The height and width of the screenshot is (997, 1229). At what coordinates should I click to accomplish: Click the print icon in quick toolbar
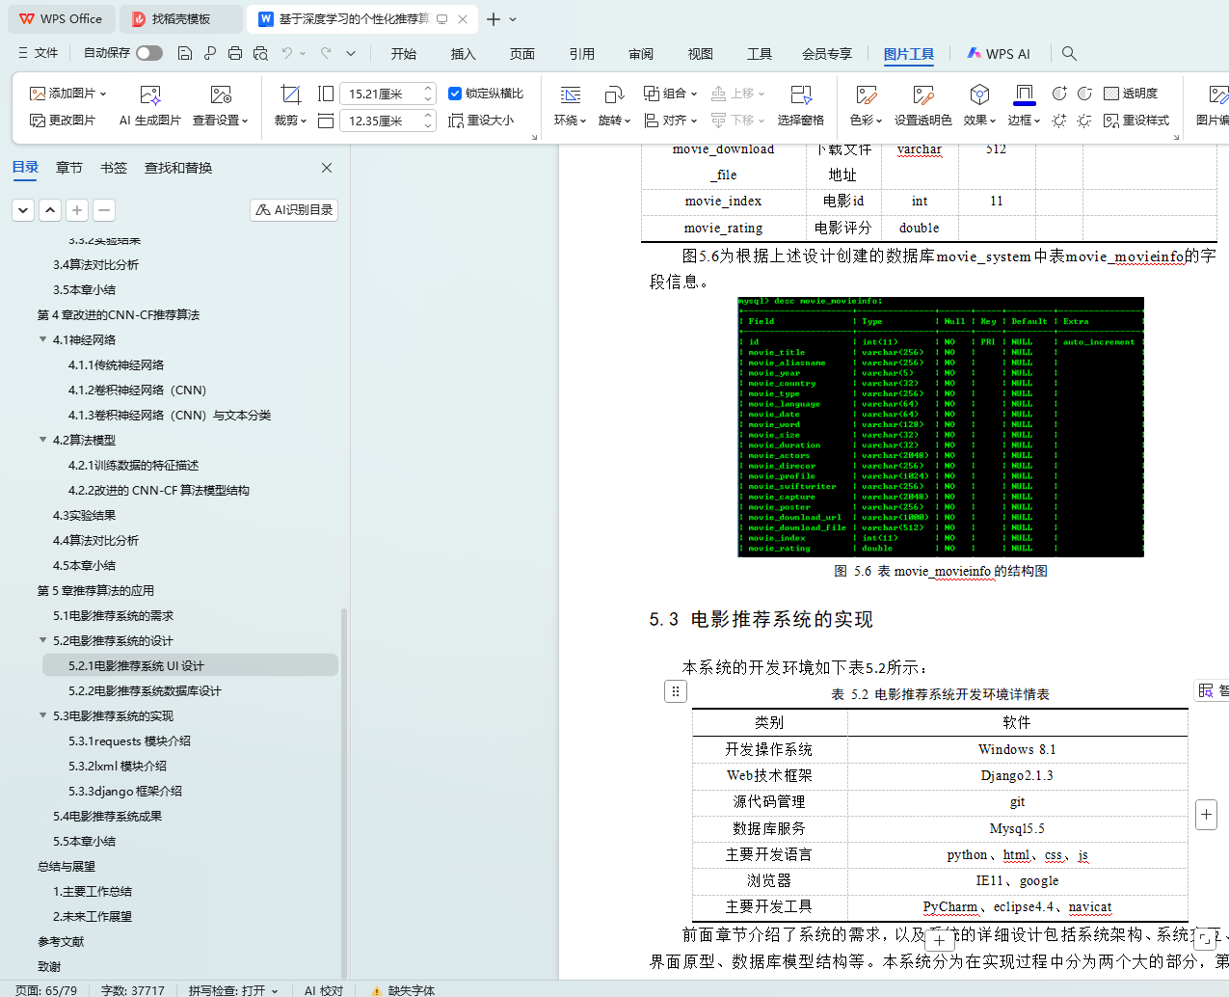click(x=235, y=53)
